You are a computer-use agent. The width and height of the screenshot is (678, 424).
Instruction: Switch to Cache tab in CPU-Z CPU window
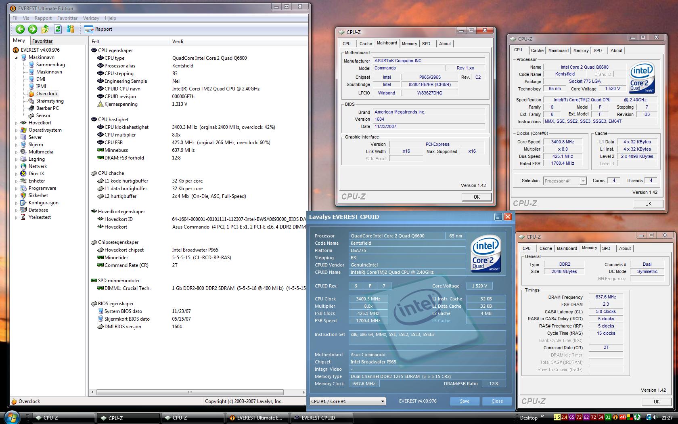point(537,50)
